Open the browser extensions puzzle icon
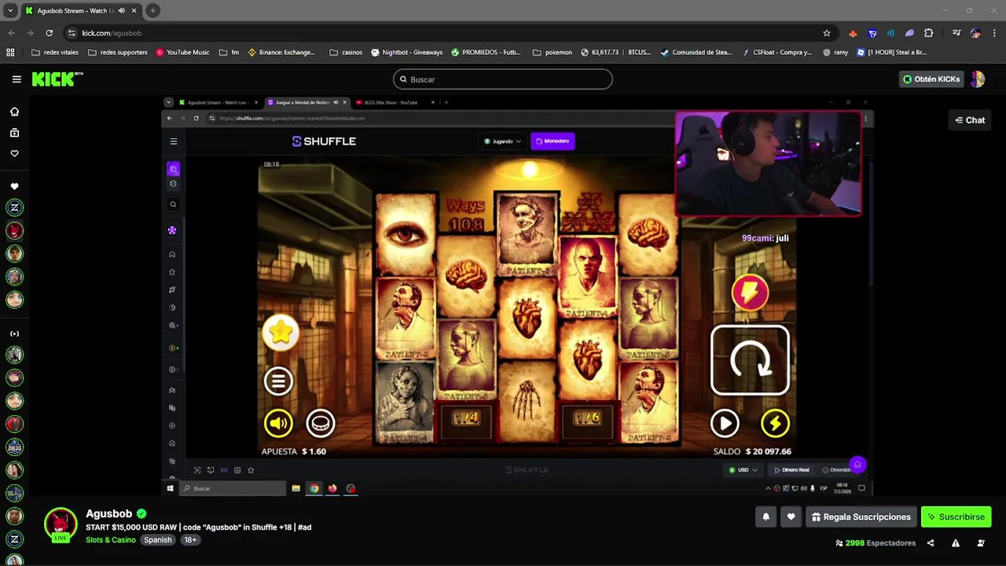The image size is (1006, 566). (x=929, y=33)
